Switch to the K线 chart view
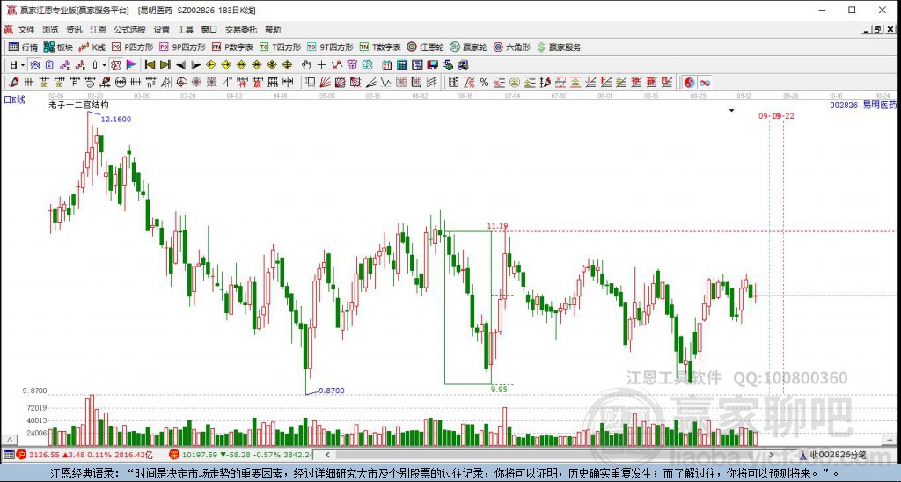 pos(92,47)
